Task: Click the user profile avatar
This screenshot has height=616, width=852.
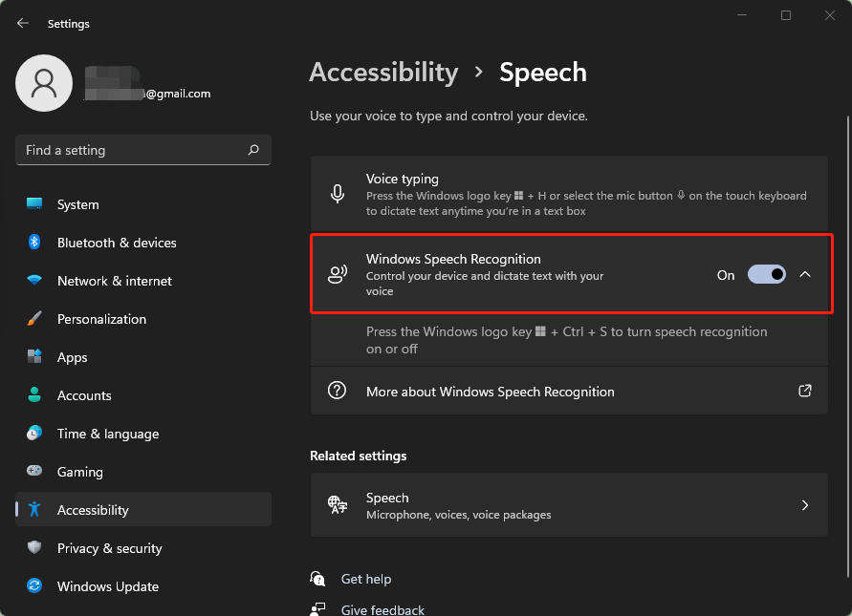Action: [x=44, y=83]
